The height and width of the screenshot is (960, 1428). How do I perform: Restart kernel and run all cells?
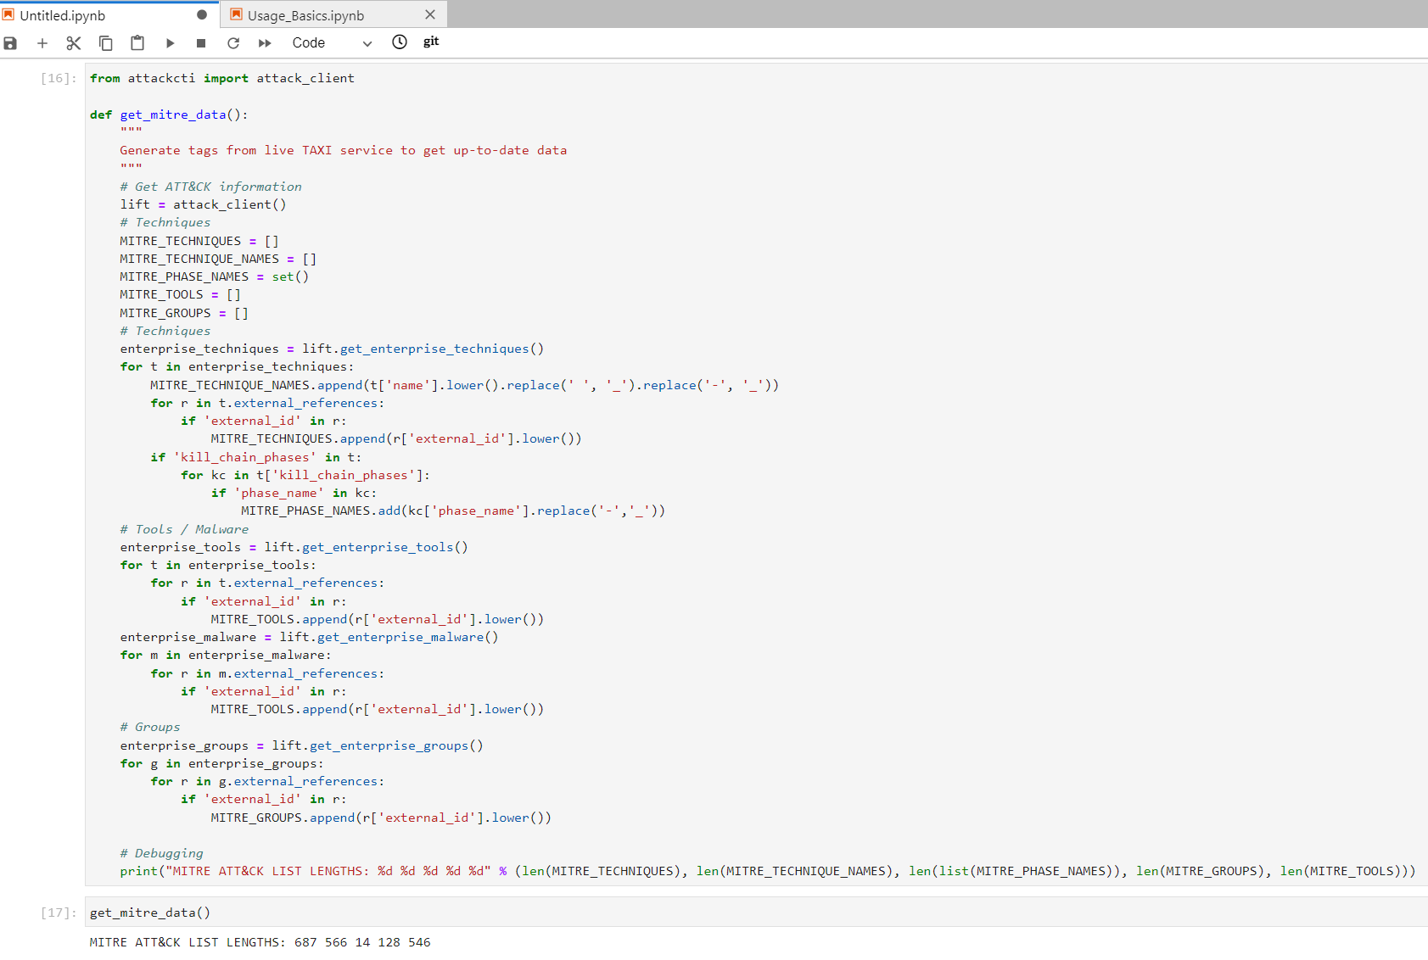[x=264, y=42]
